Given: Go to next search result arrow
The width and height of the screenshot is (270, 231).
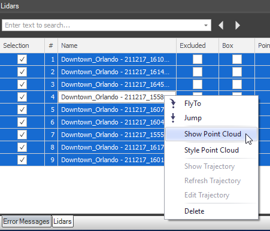Looking at the screenshot, I should [x=237, y=25].
